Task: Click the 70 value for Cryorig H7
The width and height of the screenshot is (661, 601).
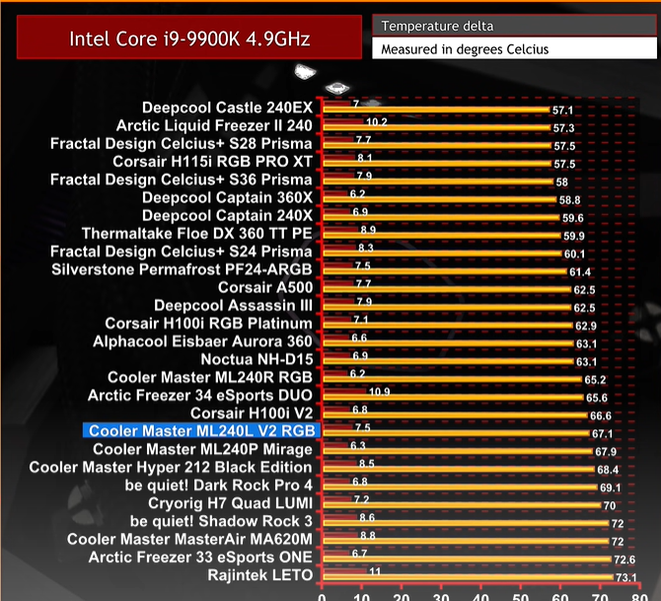Action: [x=610, y=506]
